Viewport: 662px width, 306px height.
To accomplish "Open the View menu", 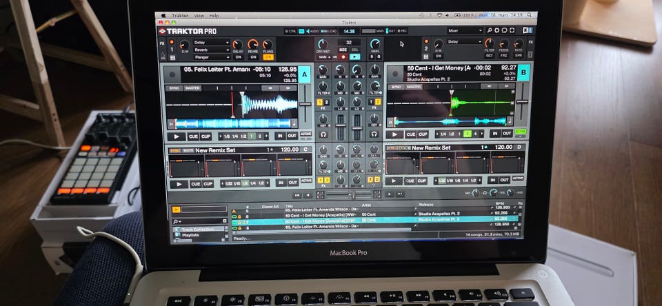I will (199, 16).
